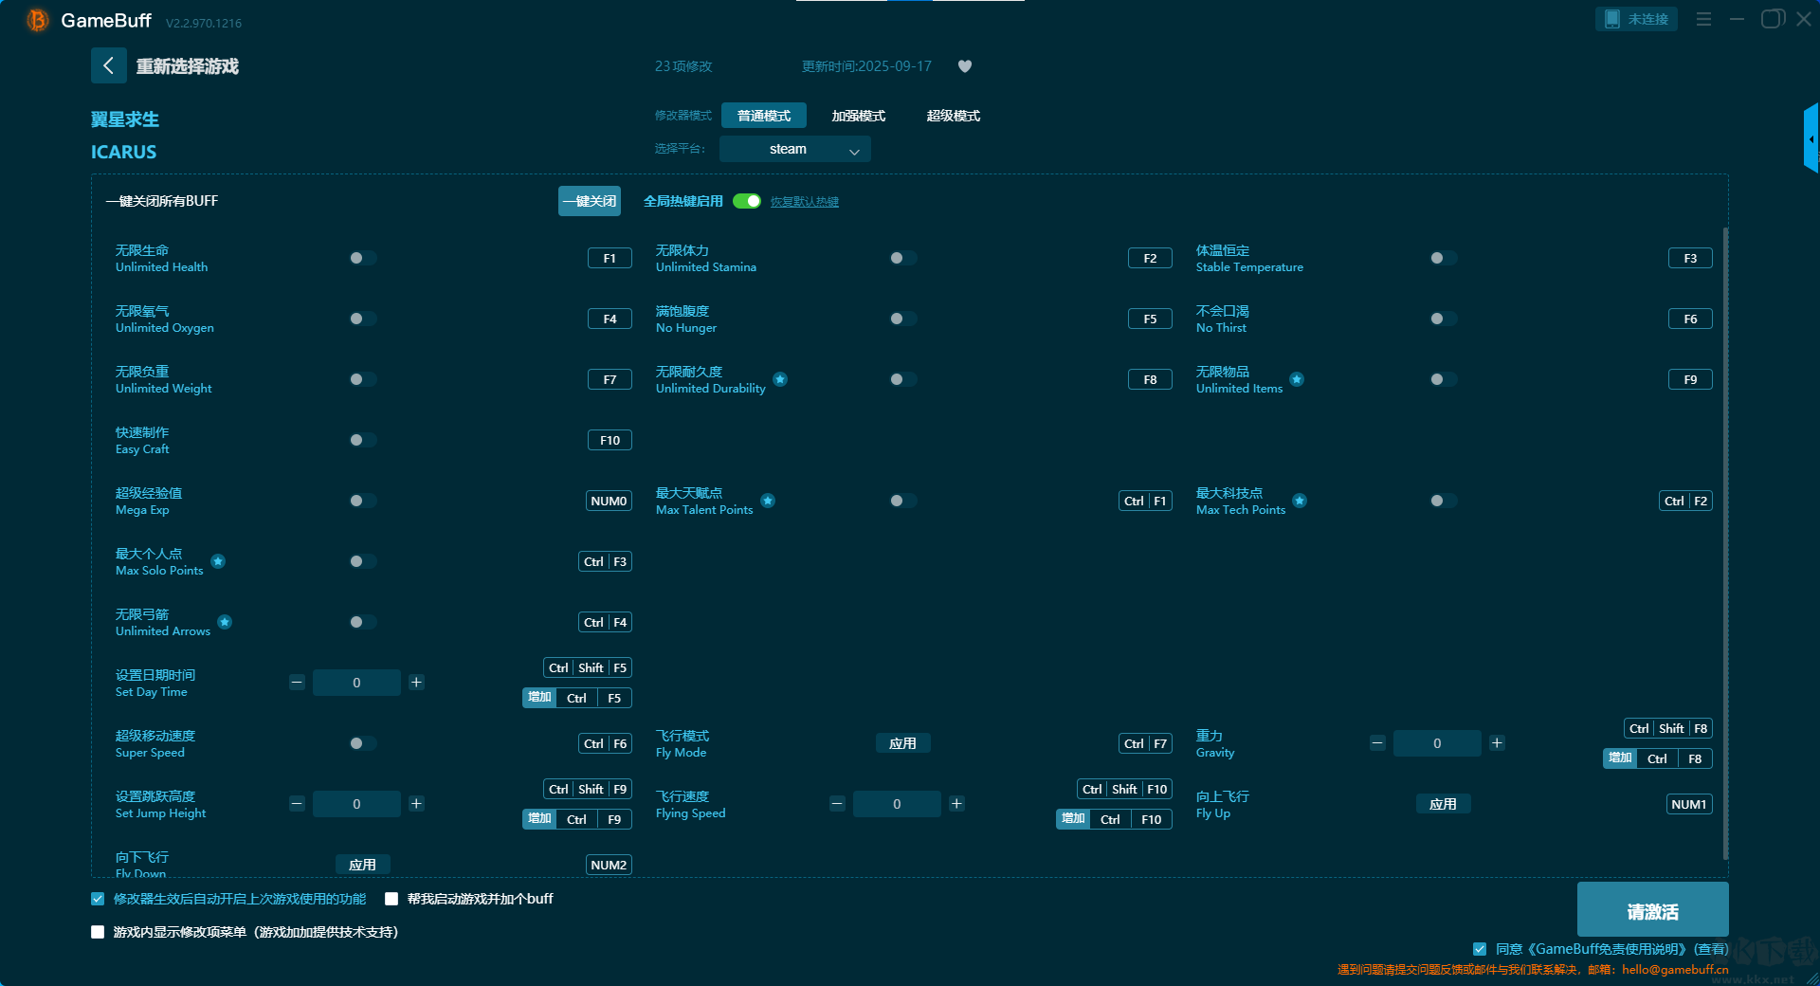Increase Set Day Time value with plus

click(416, 683)
